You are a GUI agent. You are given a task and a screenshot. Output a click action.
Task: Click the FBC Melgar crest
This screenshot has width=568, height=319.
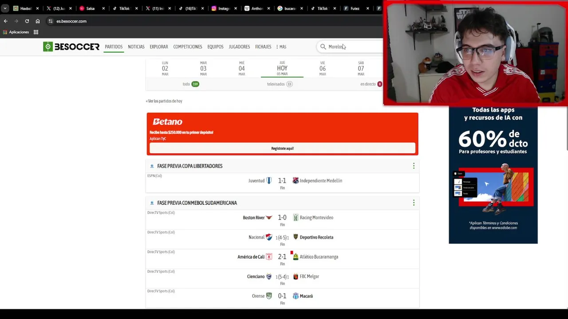[296, 276]
